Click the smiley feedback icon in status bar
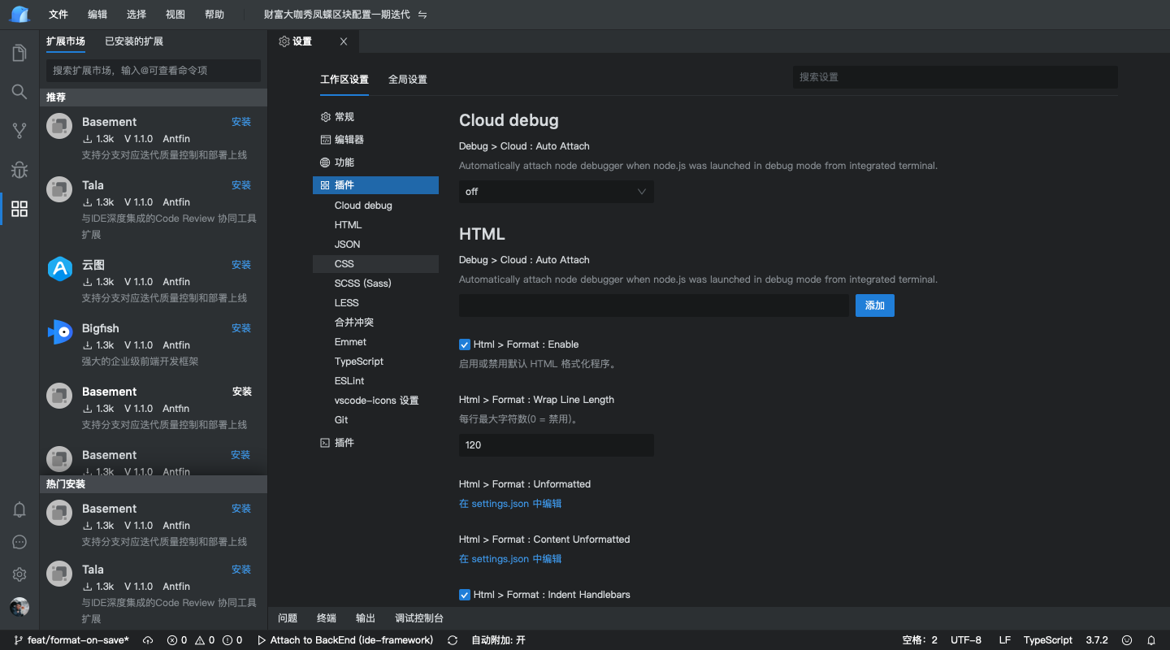 click(x=1127, y=640)
